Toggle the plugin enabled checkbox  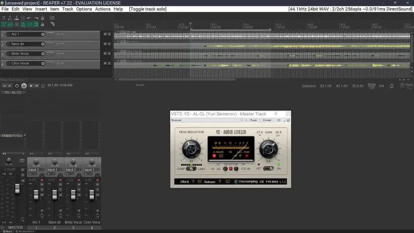coord(288,120)
